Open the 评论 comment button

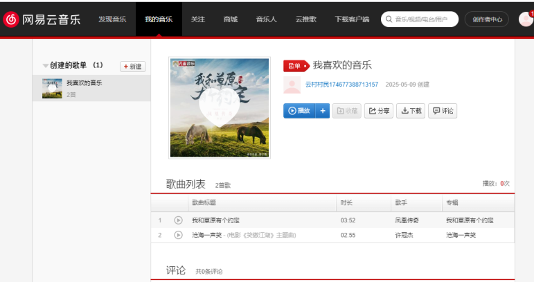tap(443, 111)
